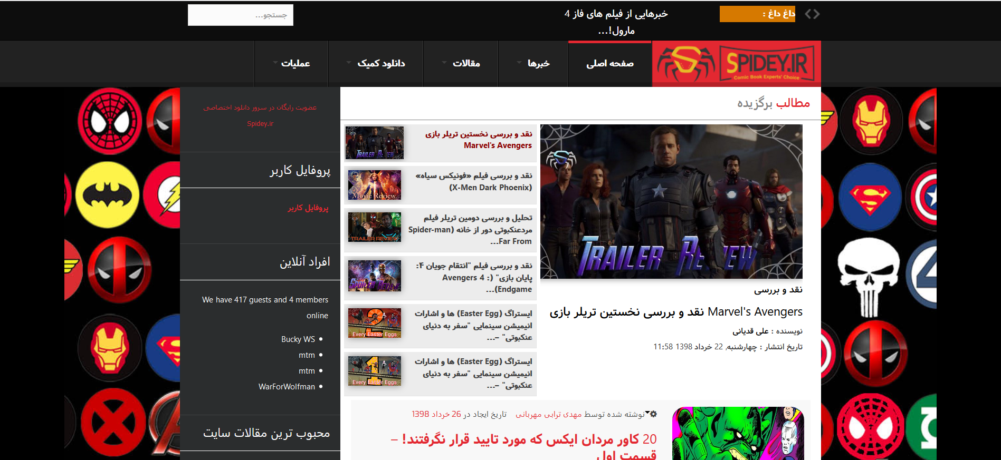
Task: Open the red پروفایل کاربر link
Action: [308, 208]
